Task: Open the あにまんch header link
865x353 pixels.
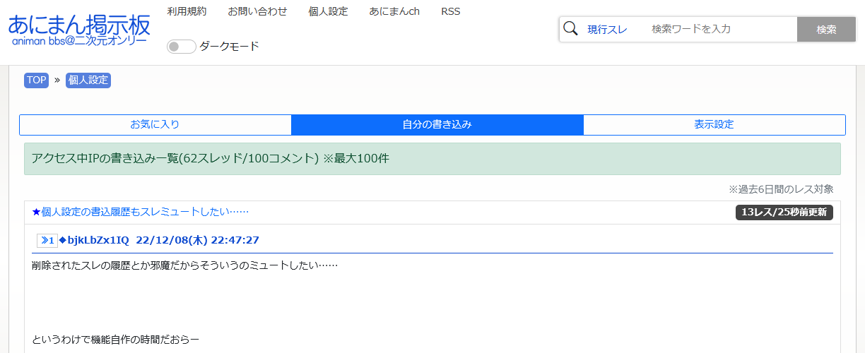Action: (x=394, y=11)
